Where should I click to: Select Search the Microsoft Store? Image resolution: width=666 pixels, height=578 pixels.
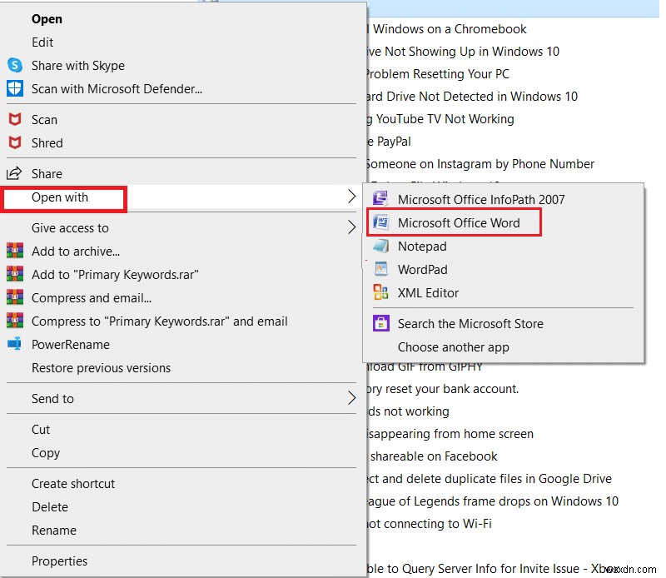tap(504, 324)
